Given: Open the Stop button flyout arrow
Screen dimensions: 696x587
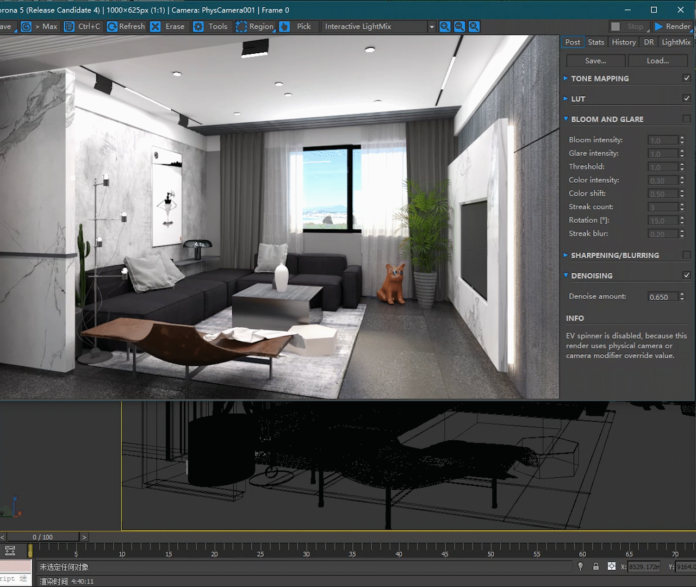Looking at the screenshot, I should pos(648,31).
